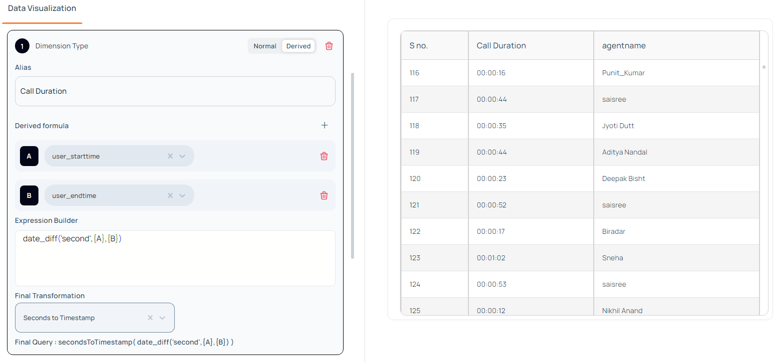Click the Alias input field
Screen dimensions: 781x362
(x=175, y=91)
